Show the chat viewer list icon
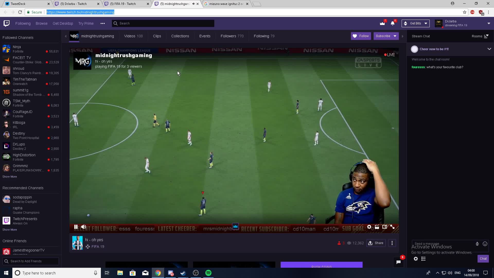Screen dimensions: 494x278 click(424, 259)
